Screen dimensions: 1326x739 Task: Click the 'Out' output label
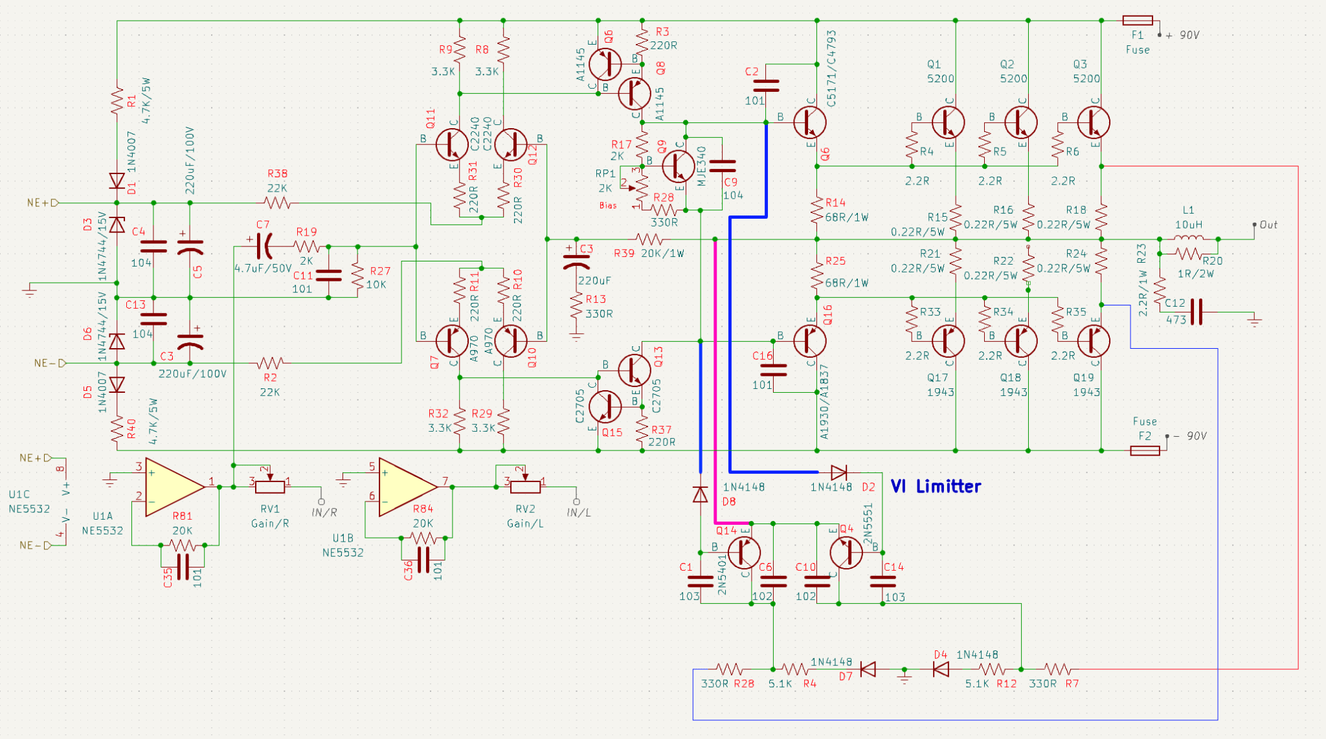pos(1268,225)
